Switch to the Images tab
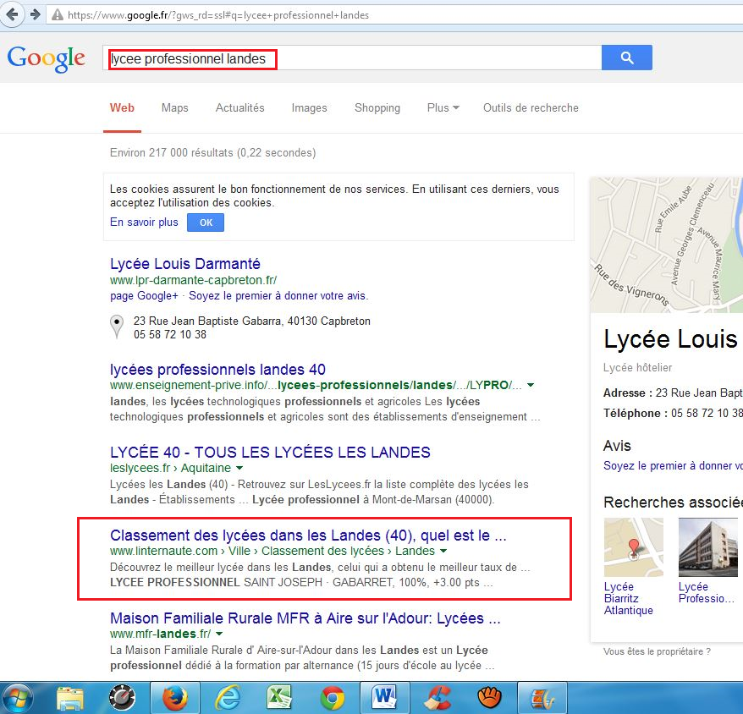 (x=310, y=108)
